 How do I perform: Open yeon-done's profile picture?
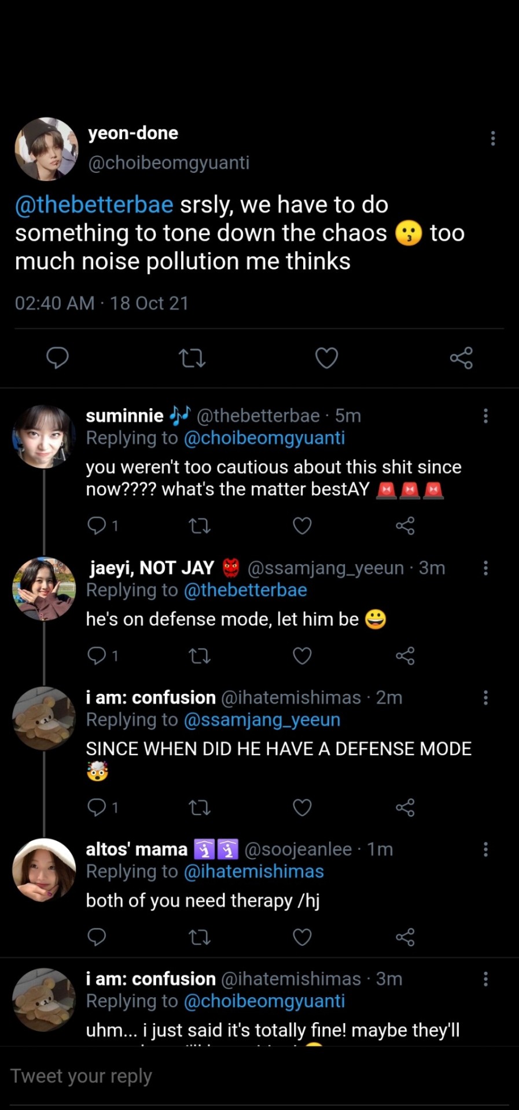pyautogui.click(x=46, y=149)
